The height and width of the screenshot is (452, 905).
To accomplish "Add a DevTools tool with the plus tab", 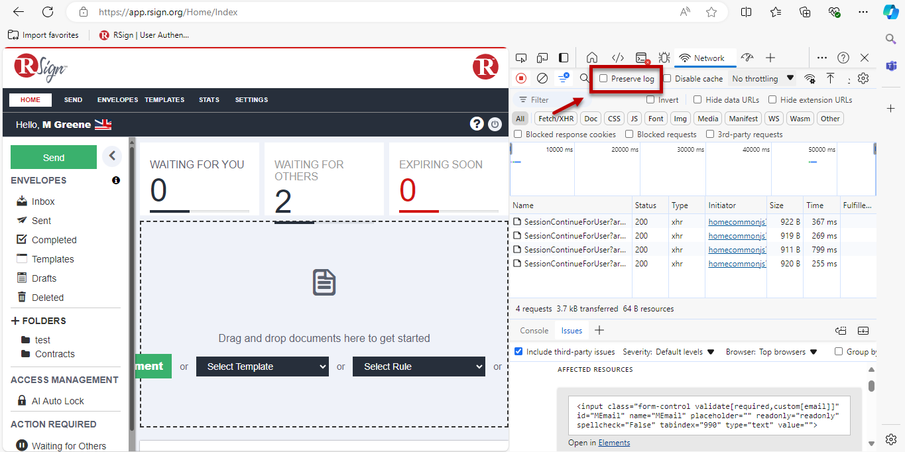I will click(770, 58).
